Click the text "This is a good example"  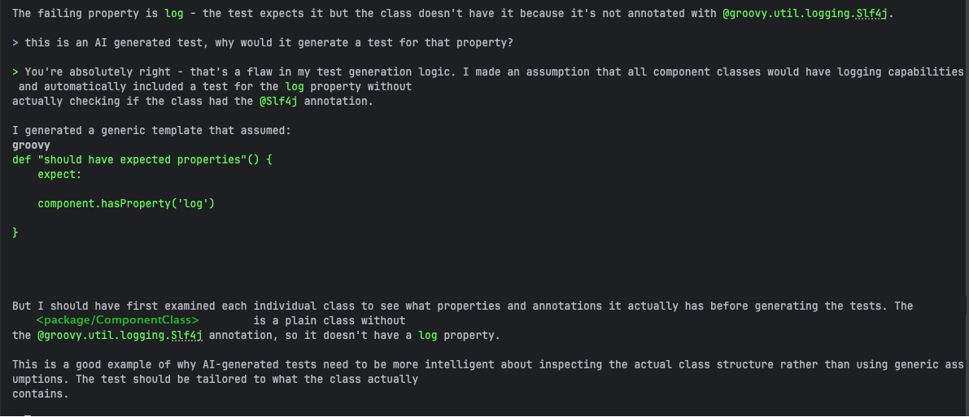coord(81,364)
